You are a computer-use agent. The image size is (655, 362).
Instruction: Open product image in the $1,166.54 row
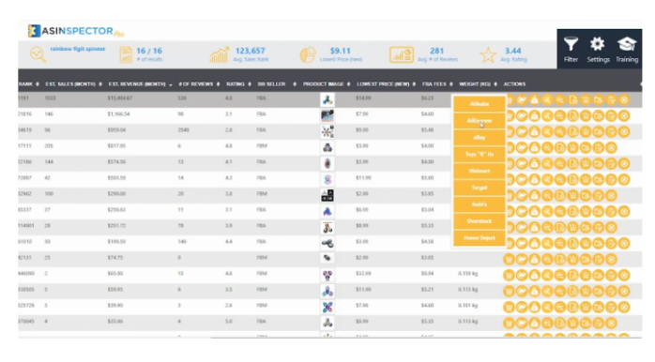point(327,115)
